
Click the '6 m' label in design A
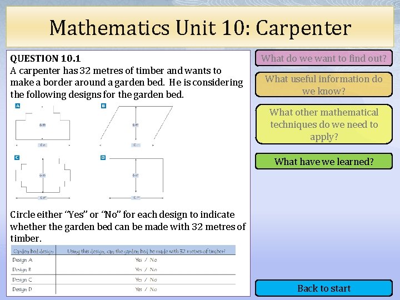(43, 125)
